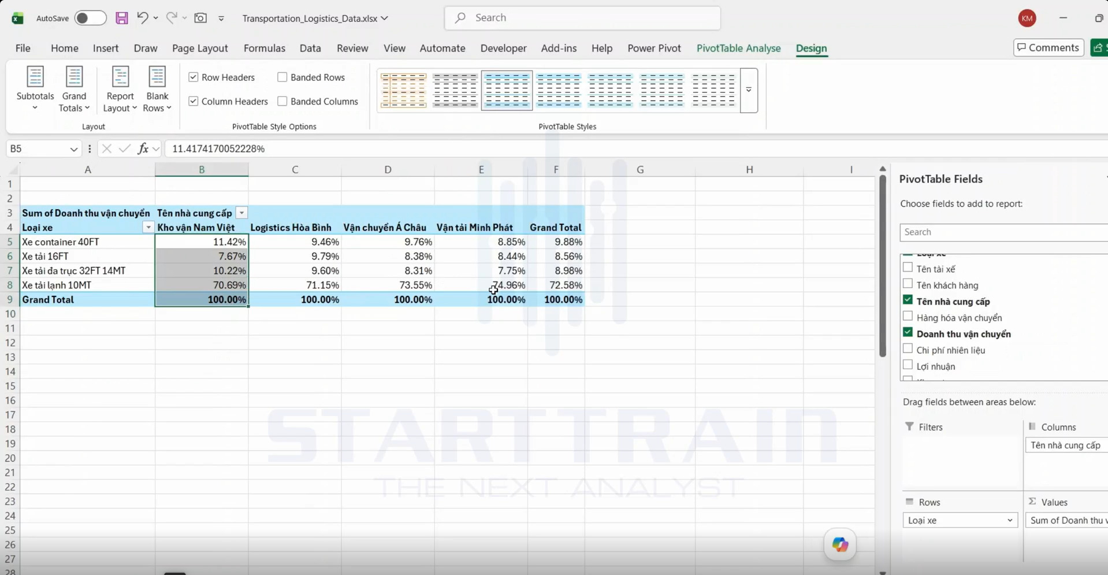Viewport: 1108px width, 575px height.
Task: Open the Tên nhà cung cấp filter dropdown
Action: pyautogui.click(x=242, y=213)
